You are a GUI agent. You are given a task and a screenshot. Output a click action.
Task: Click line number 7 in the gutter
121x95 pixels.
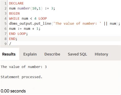[5, 34]
